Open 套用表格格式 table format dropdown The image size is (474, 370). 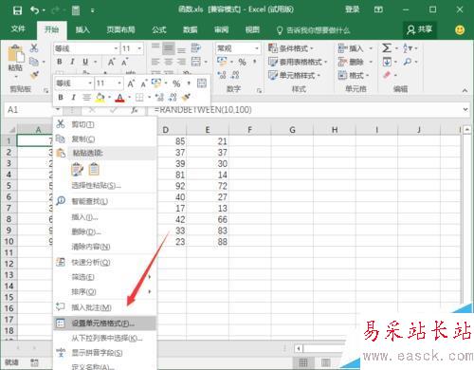pos(298,62)
